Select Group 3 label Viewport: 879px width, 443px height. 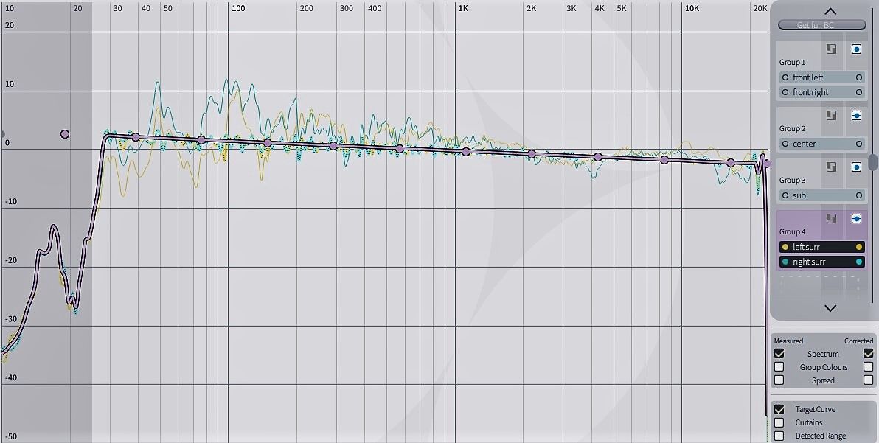pyautogui.click(x=792, y=180)
